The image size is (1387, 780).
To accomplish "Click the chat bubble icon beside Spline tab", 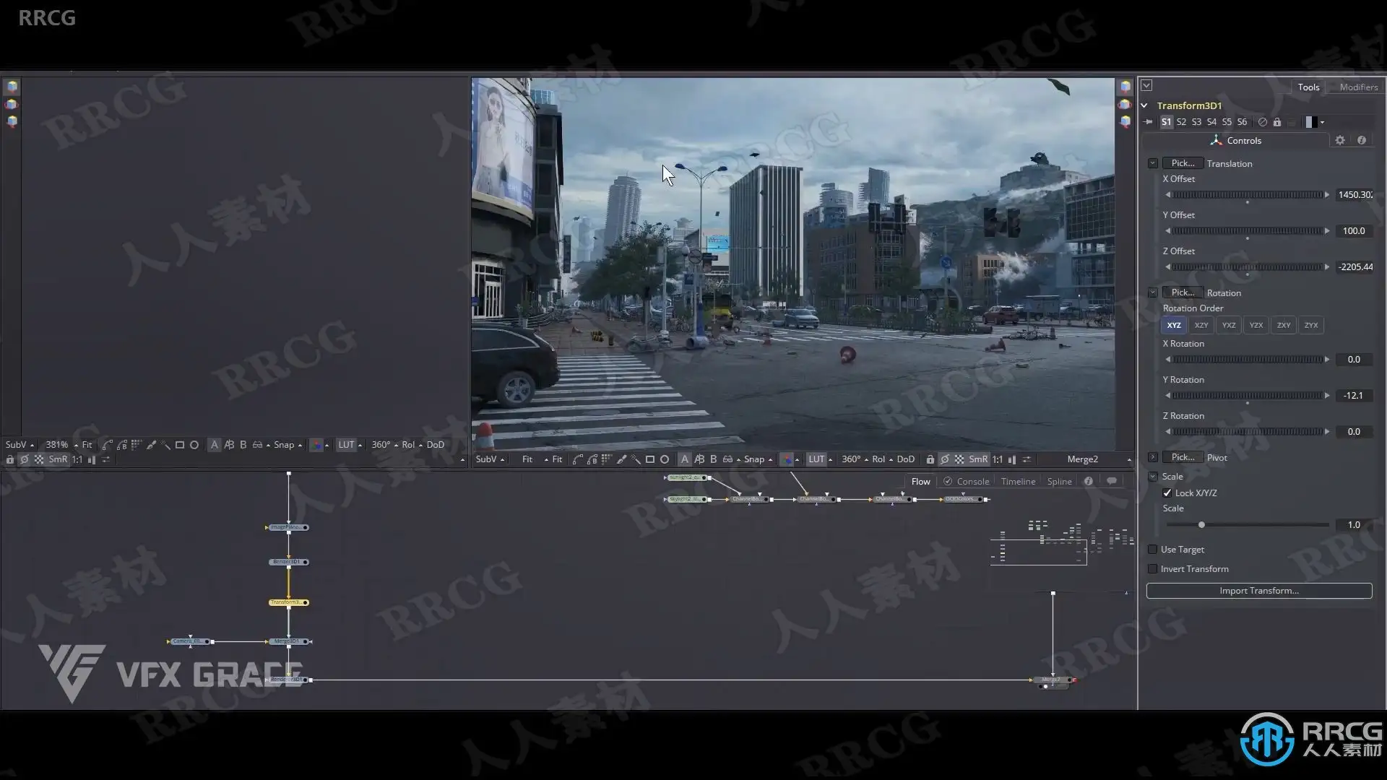I will click(1112, 481).
